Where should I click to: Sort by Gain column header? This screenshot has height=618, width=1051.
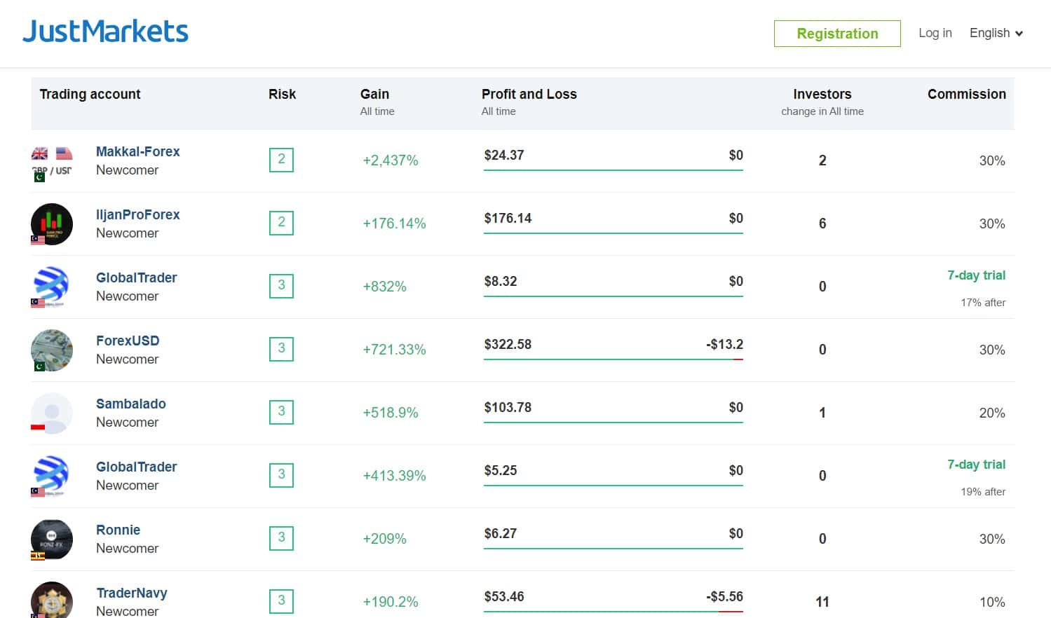tap(374, 94)
